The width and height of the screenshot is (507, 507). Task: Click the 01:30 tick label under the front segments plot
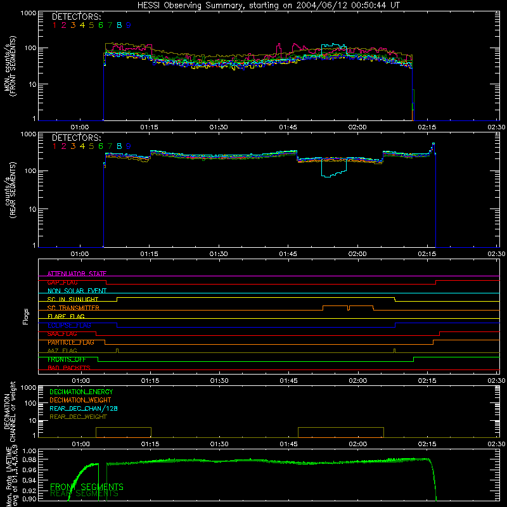click(x=219, y=127)
